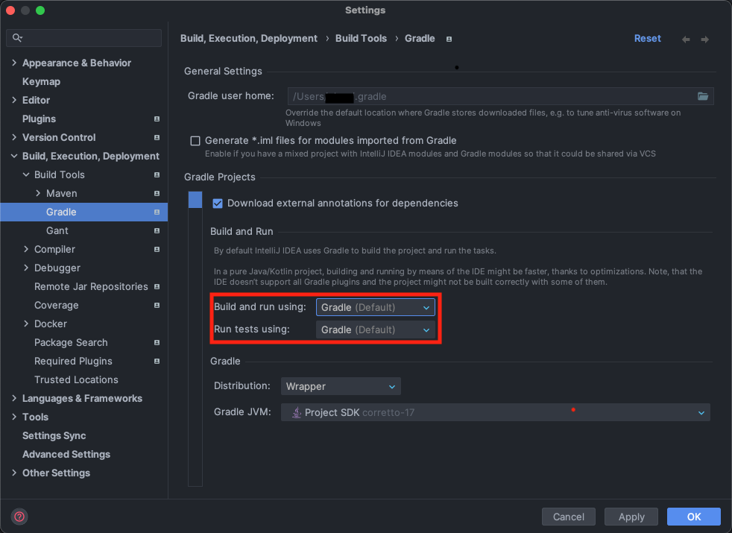Screen dimensions: 732x533
Task: Click the Apply button
Action: pos(631,517)
